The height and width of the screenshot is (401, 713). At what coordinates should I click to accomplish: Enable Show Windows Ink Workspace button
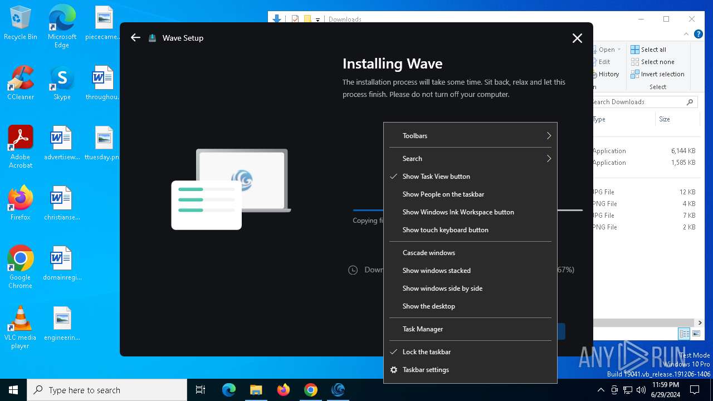(470, 212)
